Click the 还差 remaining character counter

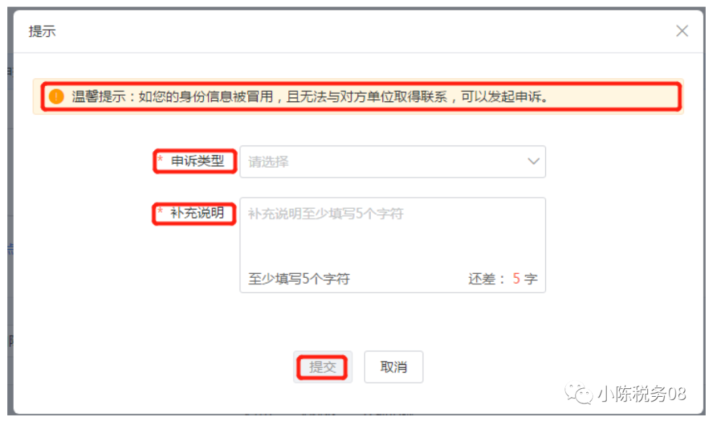503,279
